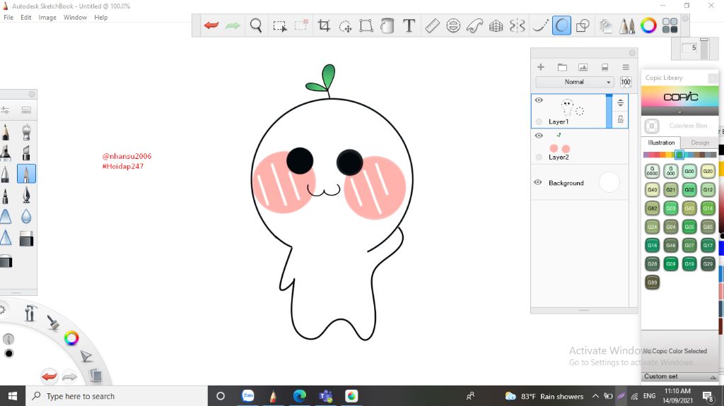Open the color wheel in lagoon

[x=71, y=338]
